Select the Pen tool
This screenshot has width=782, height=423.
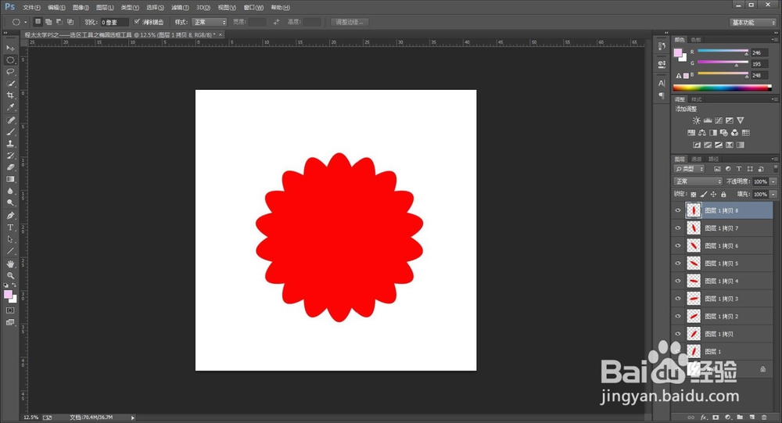[x=10, y=216]
